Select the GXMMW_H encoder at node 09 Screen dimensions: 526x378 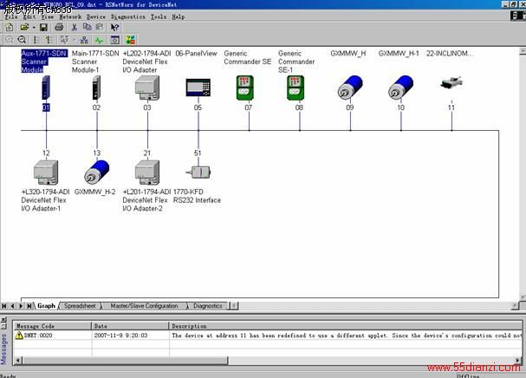point(350,88)
